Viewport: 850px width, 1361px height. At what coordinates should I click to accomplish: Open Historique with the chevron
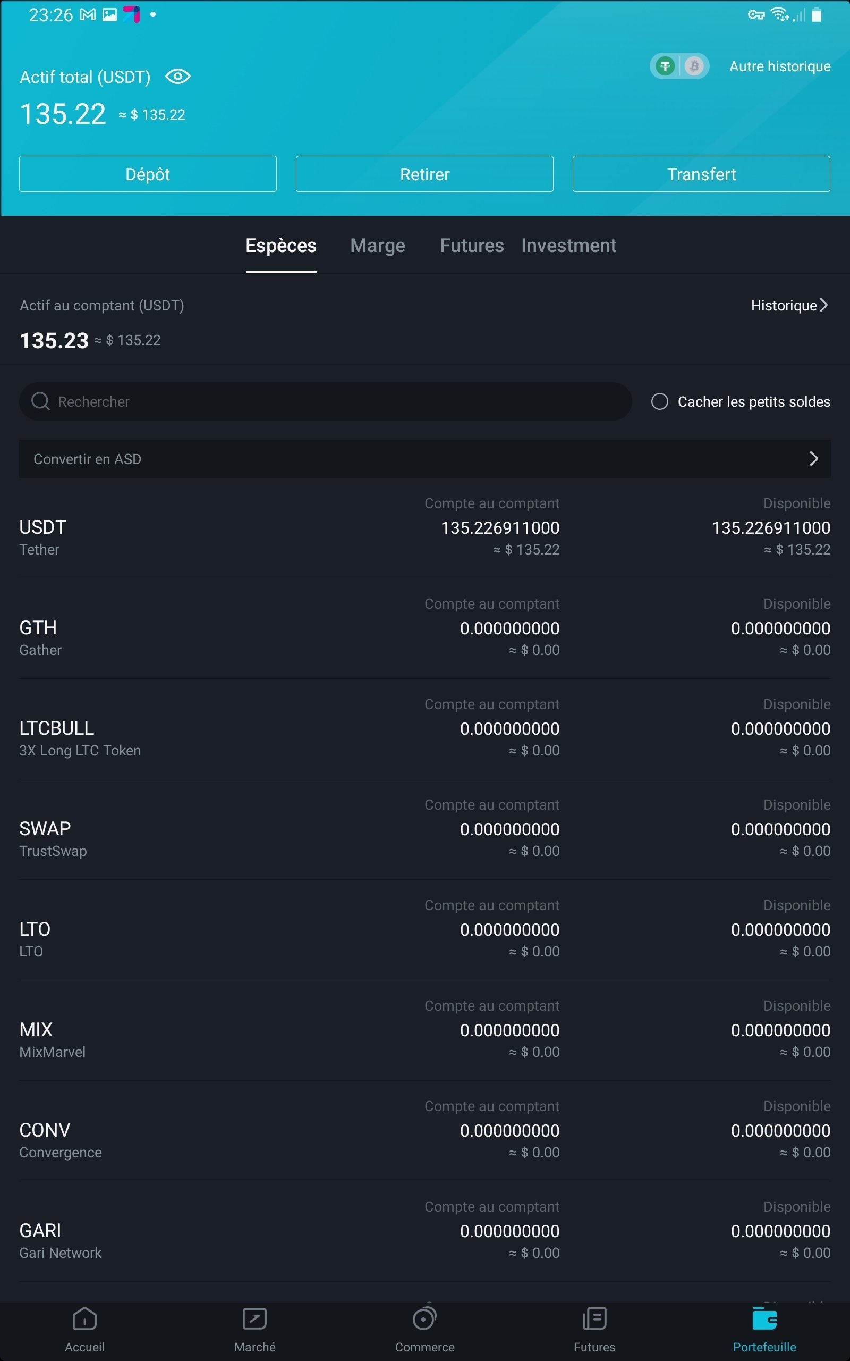(823, 305)
